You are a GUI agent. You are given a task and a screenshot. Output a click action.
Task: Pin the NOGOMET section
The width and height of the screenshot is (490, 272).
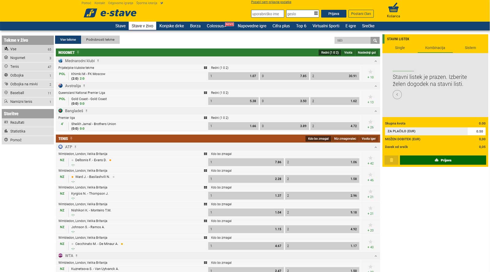[78, 52]
